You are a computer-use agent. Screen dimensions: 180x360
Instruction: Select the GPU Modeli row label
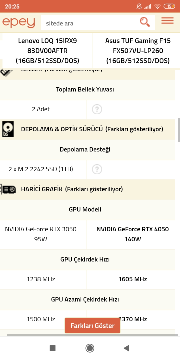[x=85, y=209]
